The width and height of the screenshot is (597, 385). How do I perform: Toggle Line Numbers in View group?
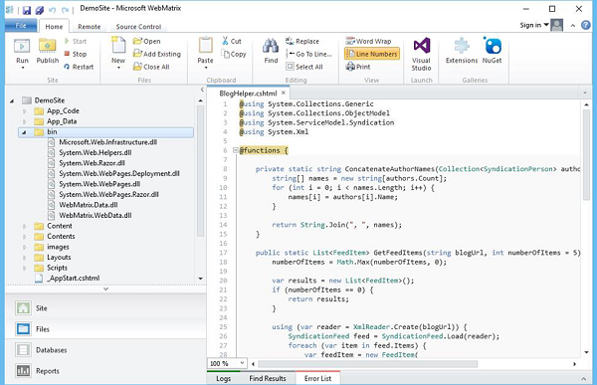372,54
